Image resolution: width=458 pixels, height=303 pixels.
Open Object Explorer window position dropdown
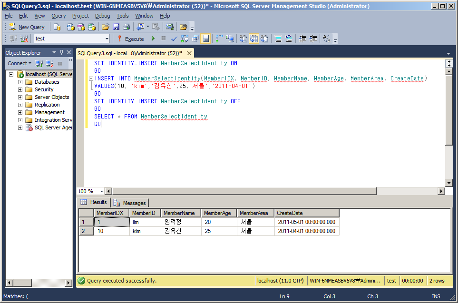(54, 52)
